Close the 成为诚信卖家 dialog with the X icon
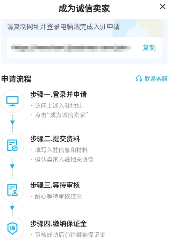This screenshot has height=249, width=172. click(x=163, y=7)
